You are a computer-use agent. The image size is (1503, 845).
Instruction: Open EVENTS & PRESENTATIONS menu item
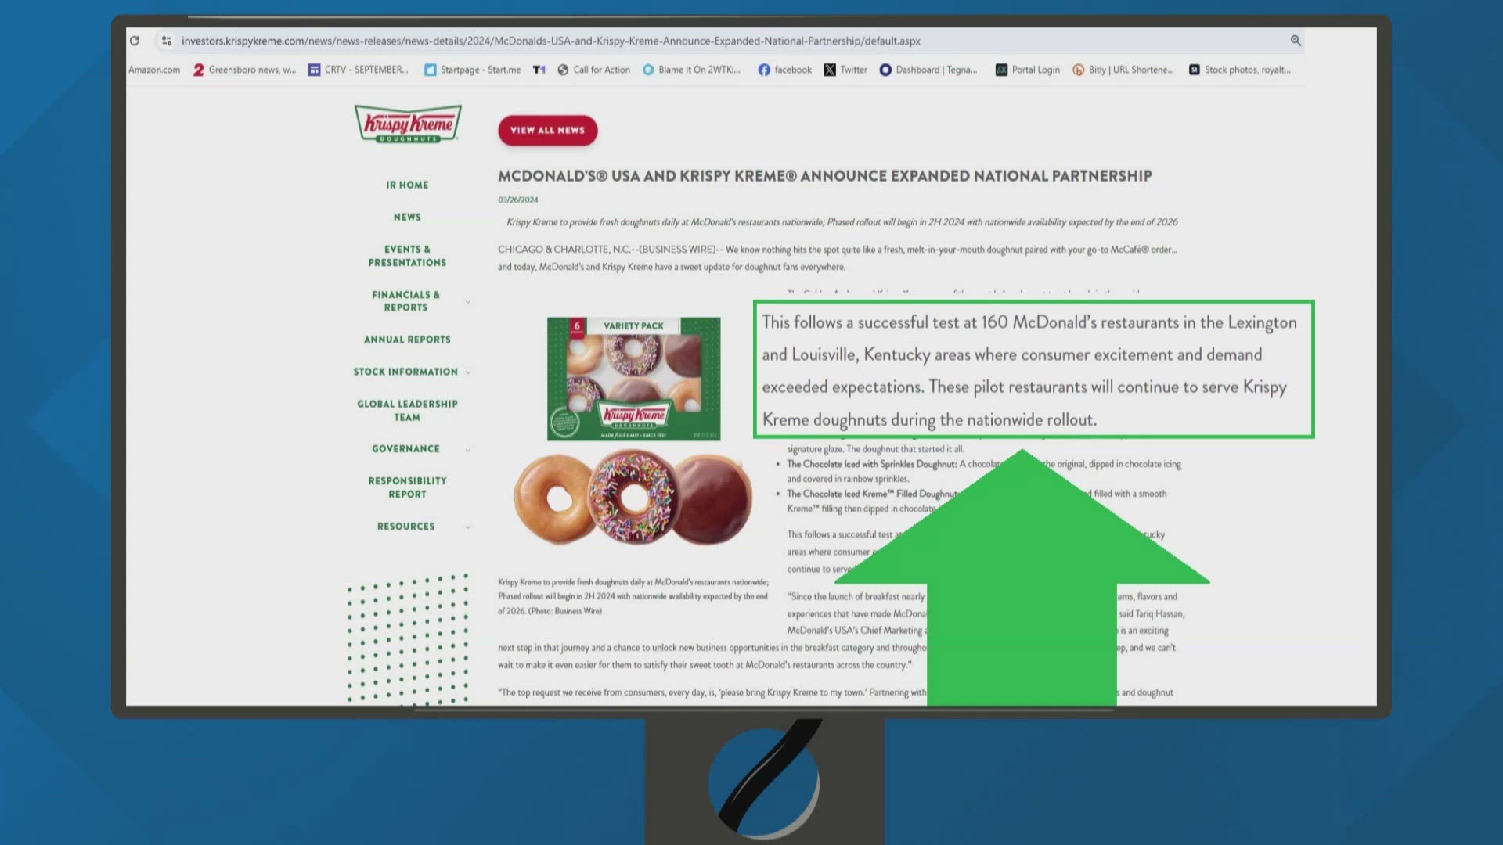pos(406,256)
